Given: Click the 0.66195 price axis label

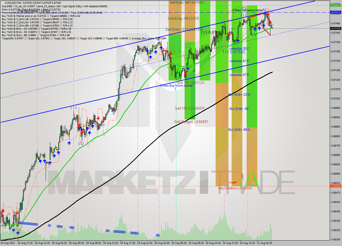Looking at the screenshot, I should [336, 239].
